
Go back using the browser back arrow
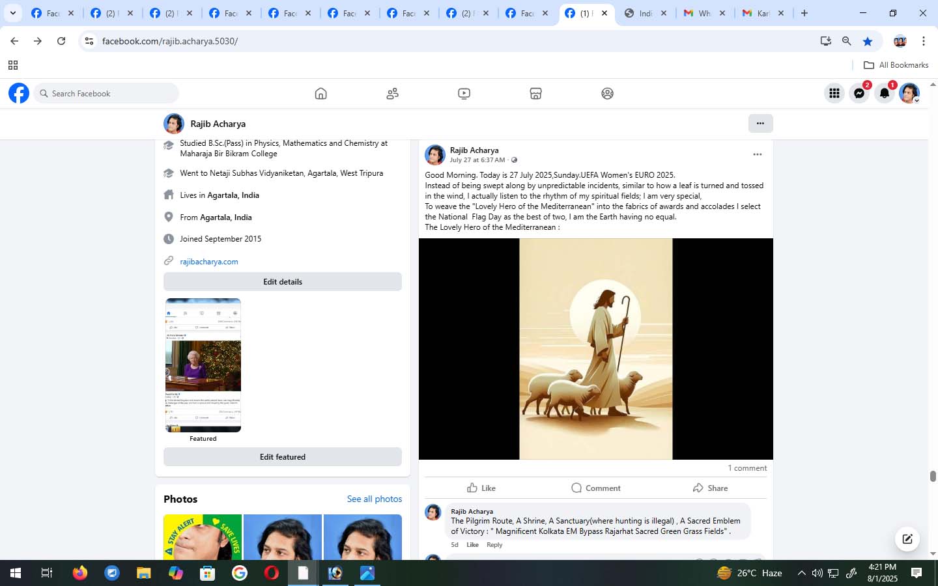[14, 41]
